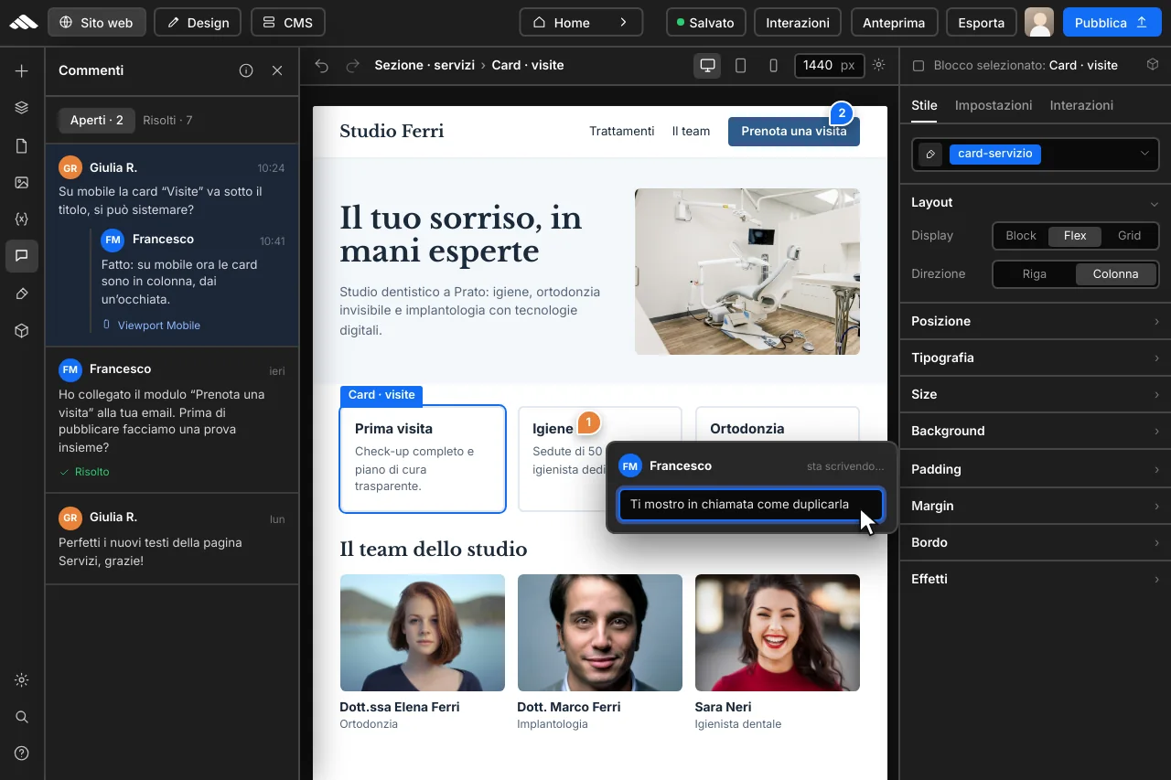Click the comments info icon
The width and height of the screenshot is (1171, 780).
(246, 70)
